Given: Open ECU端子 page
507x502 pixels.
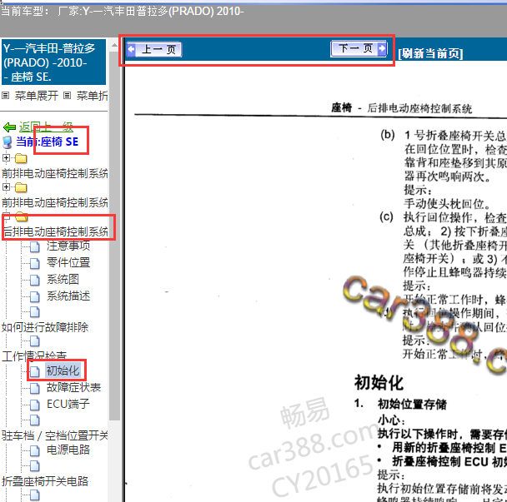Looking at the screenshot, I should [68, 404].
